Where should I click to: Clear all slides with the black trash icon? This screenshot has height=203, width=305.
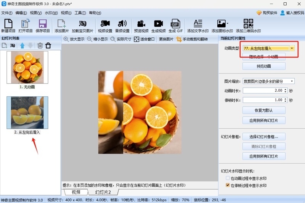48,46
